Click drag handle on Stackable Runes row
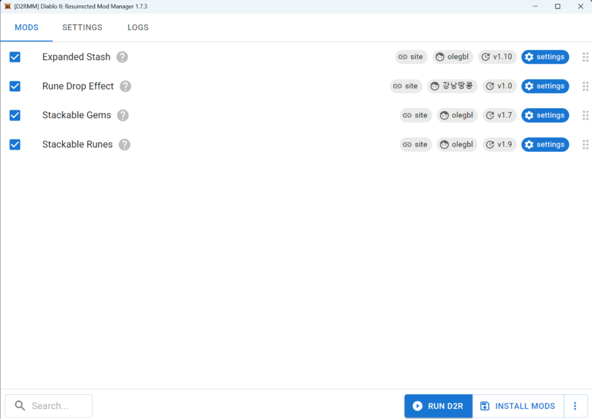The height and width of the screenshot is (419, 592). pyautogui.click(x=585, y=145)
